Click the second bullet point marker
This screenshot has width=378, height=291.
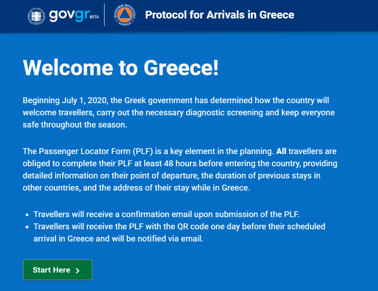[x=27, y=227]
